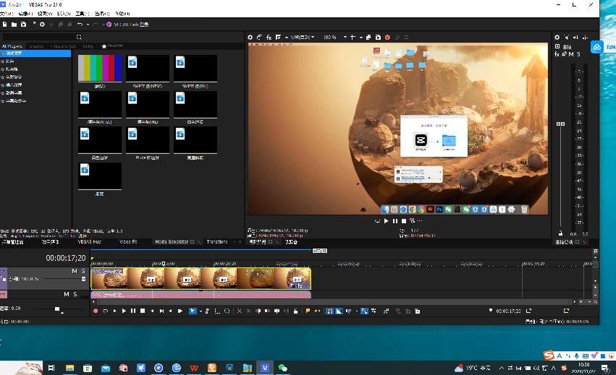The height and width of the screenshot is (375, 616).
Task: Open the preview grid overlay dropdown arrow
Action: point(361,37)
